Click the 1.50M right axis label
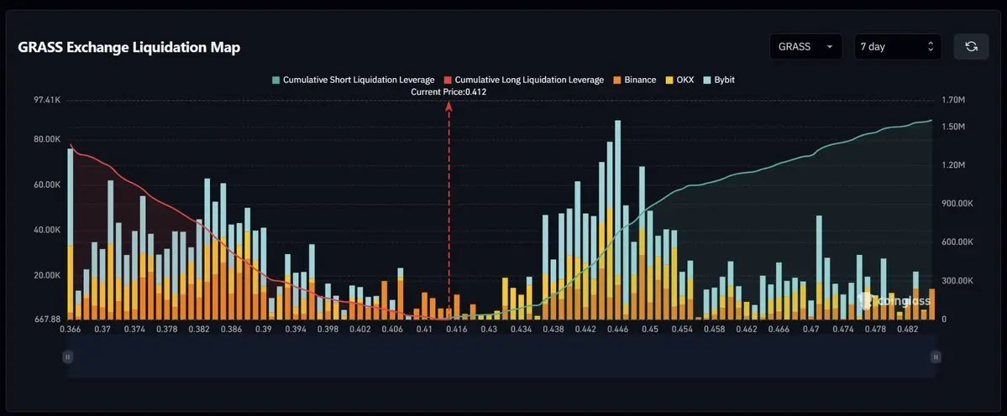Viewport: 1007px width, 416px height. 952,127
